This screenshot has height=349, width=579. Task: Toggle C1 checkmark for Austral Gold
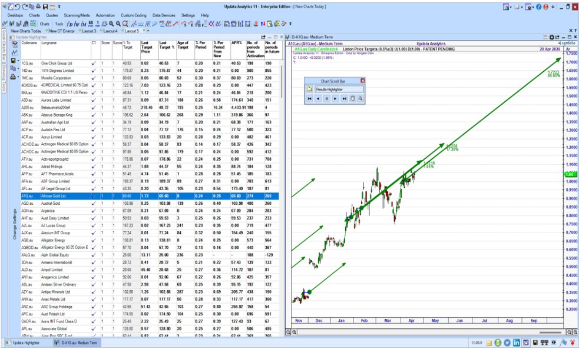click(94, 204)
